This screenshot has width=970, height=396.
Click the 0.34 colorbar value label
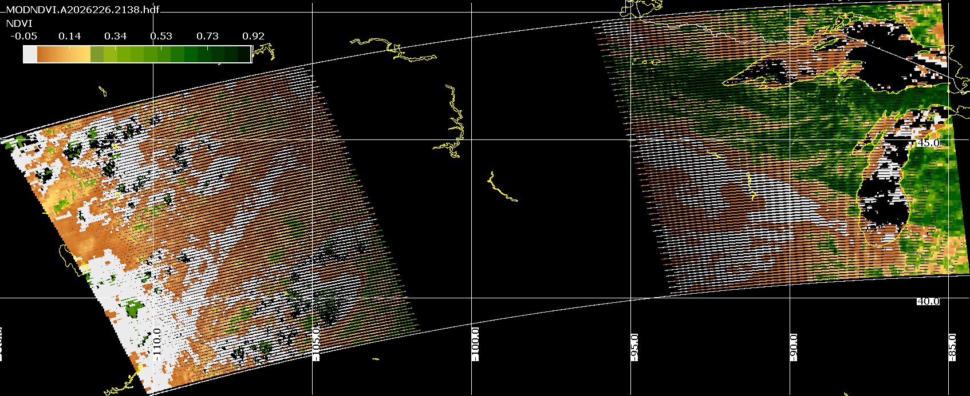tap(115, 36)
